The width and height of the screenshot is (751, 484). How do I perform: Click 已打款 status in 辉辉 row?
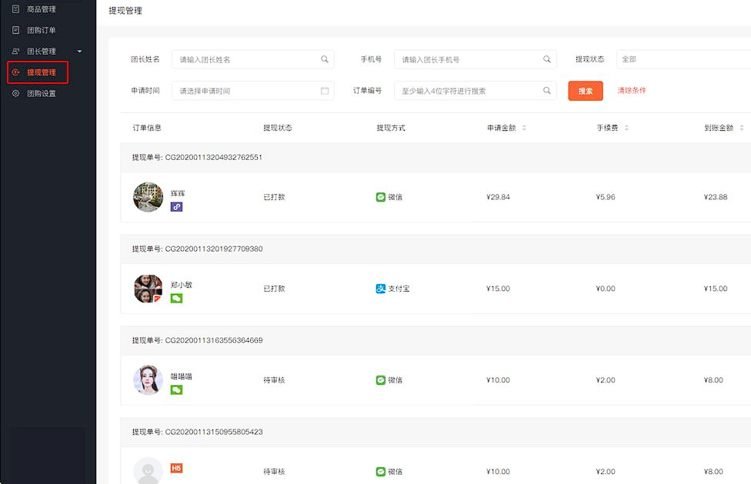click(274, 197)
